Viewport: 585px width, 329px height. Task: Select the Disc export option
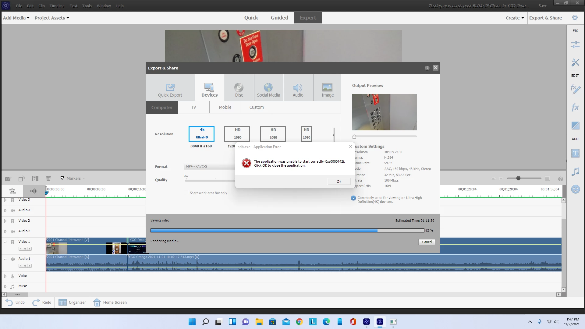[x=239, y=90]
